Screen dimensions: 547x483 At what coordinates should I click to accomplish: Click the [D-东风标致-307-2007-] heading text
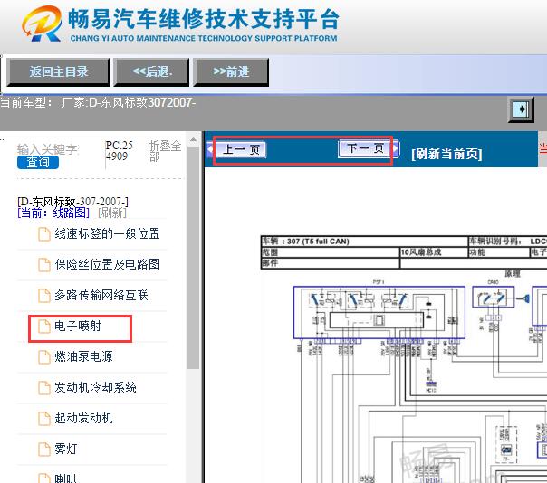point(73,202)
